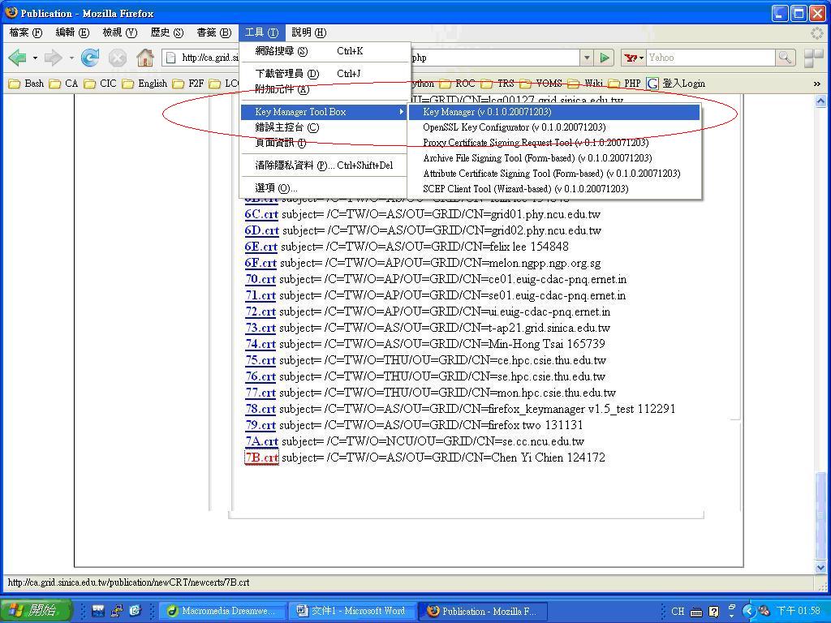Select 清除隱私資料 menu entry

325,165
